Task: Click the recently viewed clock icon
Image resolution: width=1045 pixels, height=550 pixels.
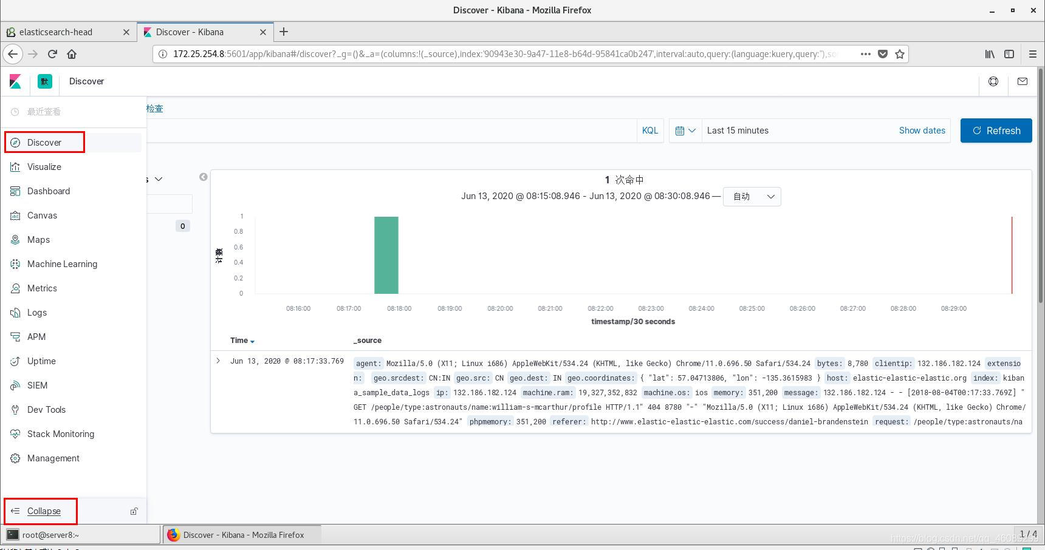Action: coord(15,112)
